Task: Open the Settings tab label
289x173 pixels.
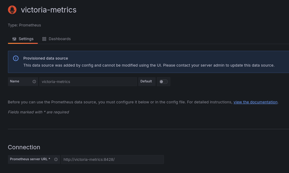Action: point(26,39)
